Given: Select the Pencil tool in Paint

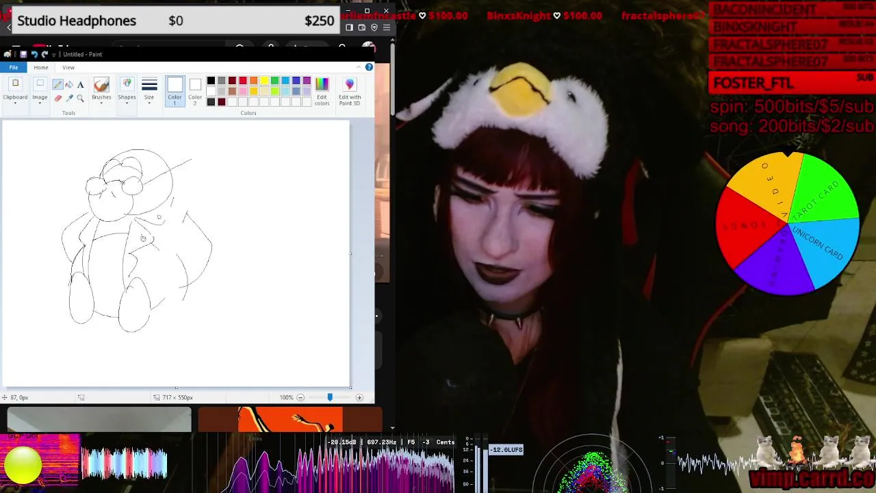Looking at the screenshot, I should click(57, 84).
